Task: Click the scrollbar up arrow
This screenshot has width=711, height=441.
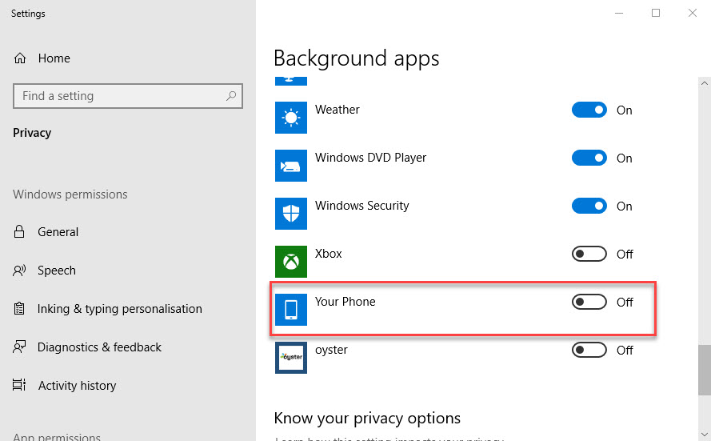Action: pos(704,83)
